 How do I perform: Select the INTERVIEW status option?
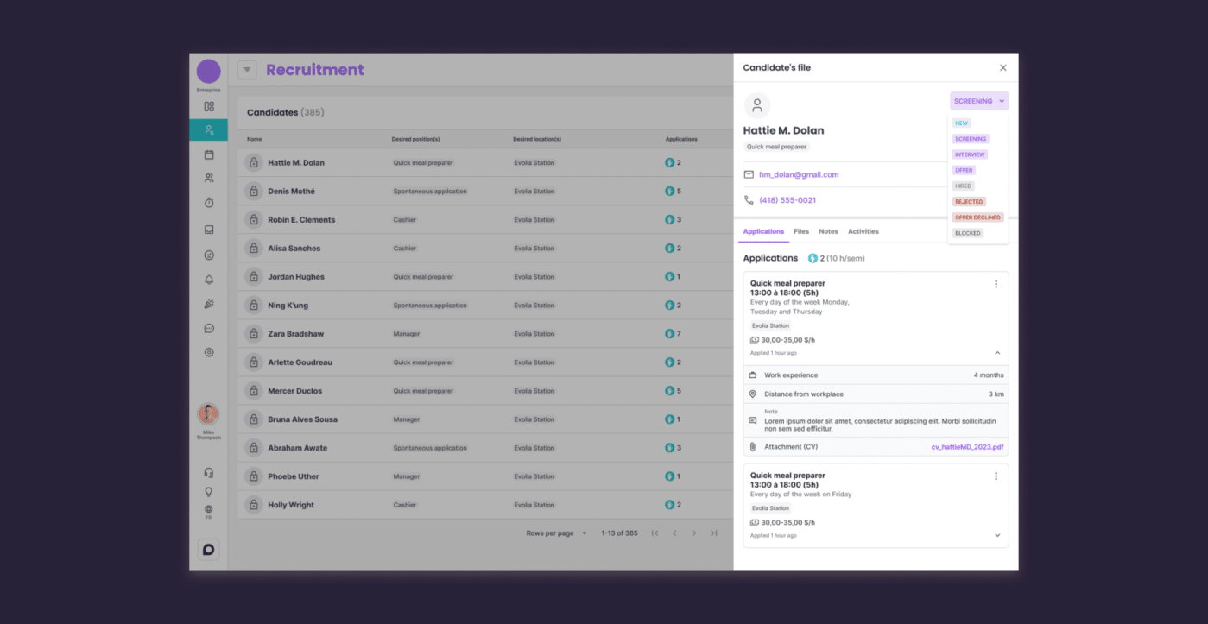pos(970,154)
